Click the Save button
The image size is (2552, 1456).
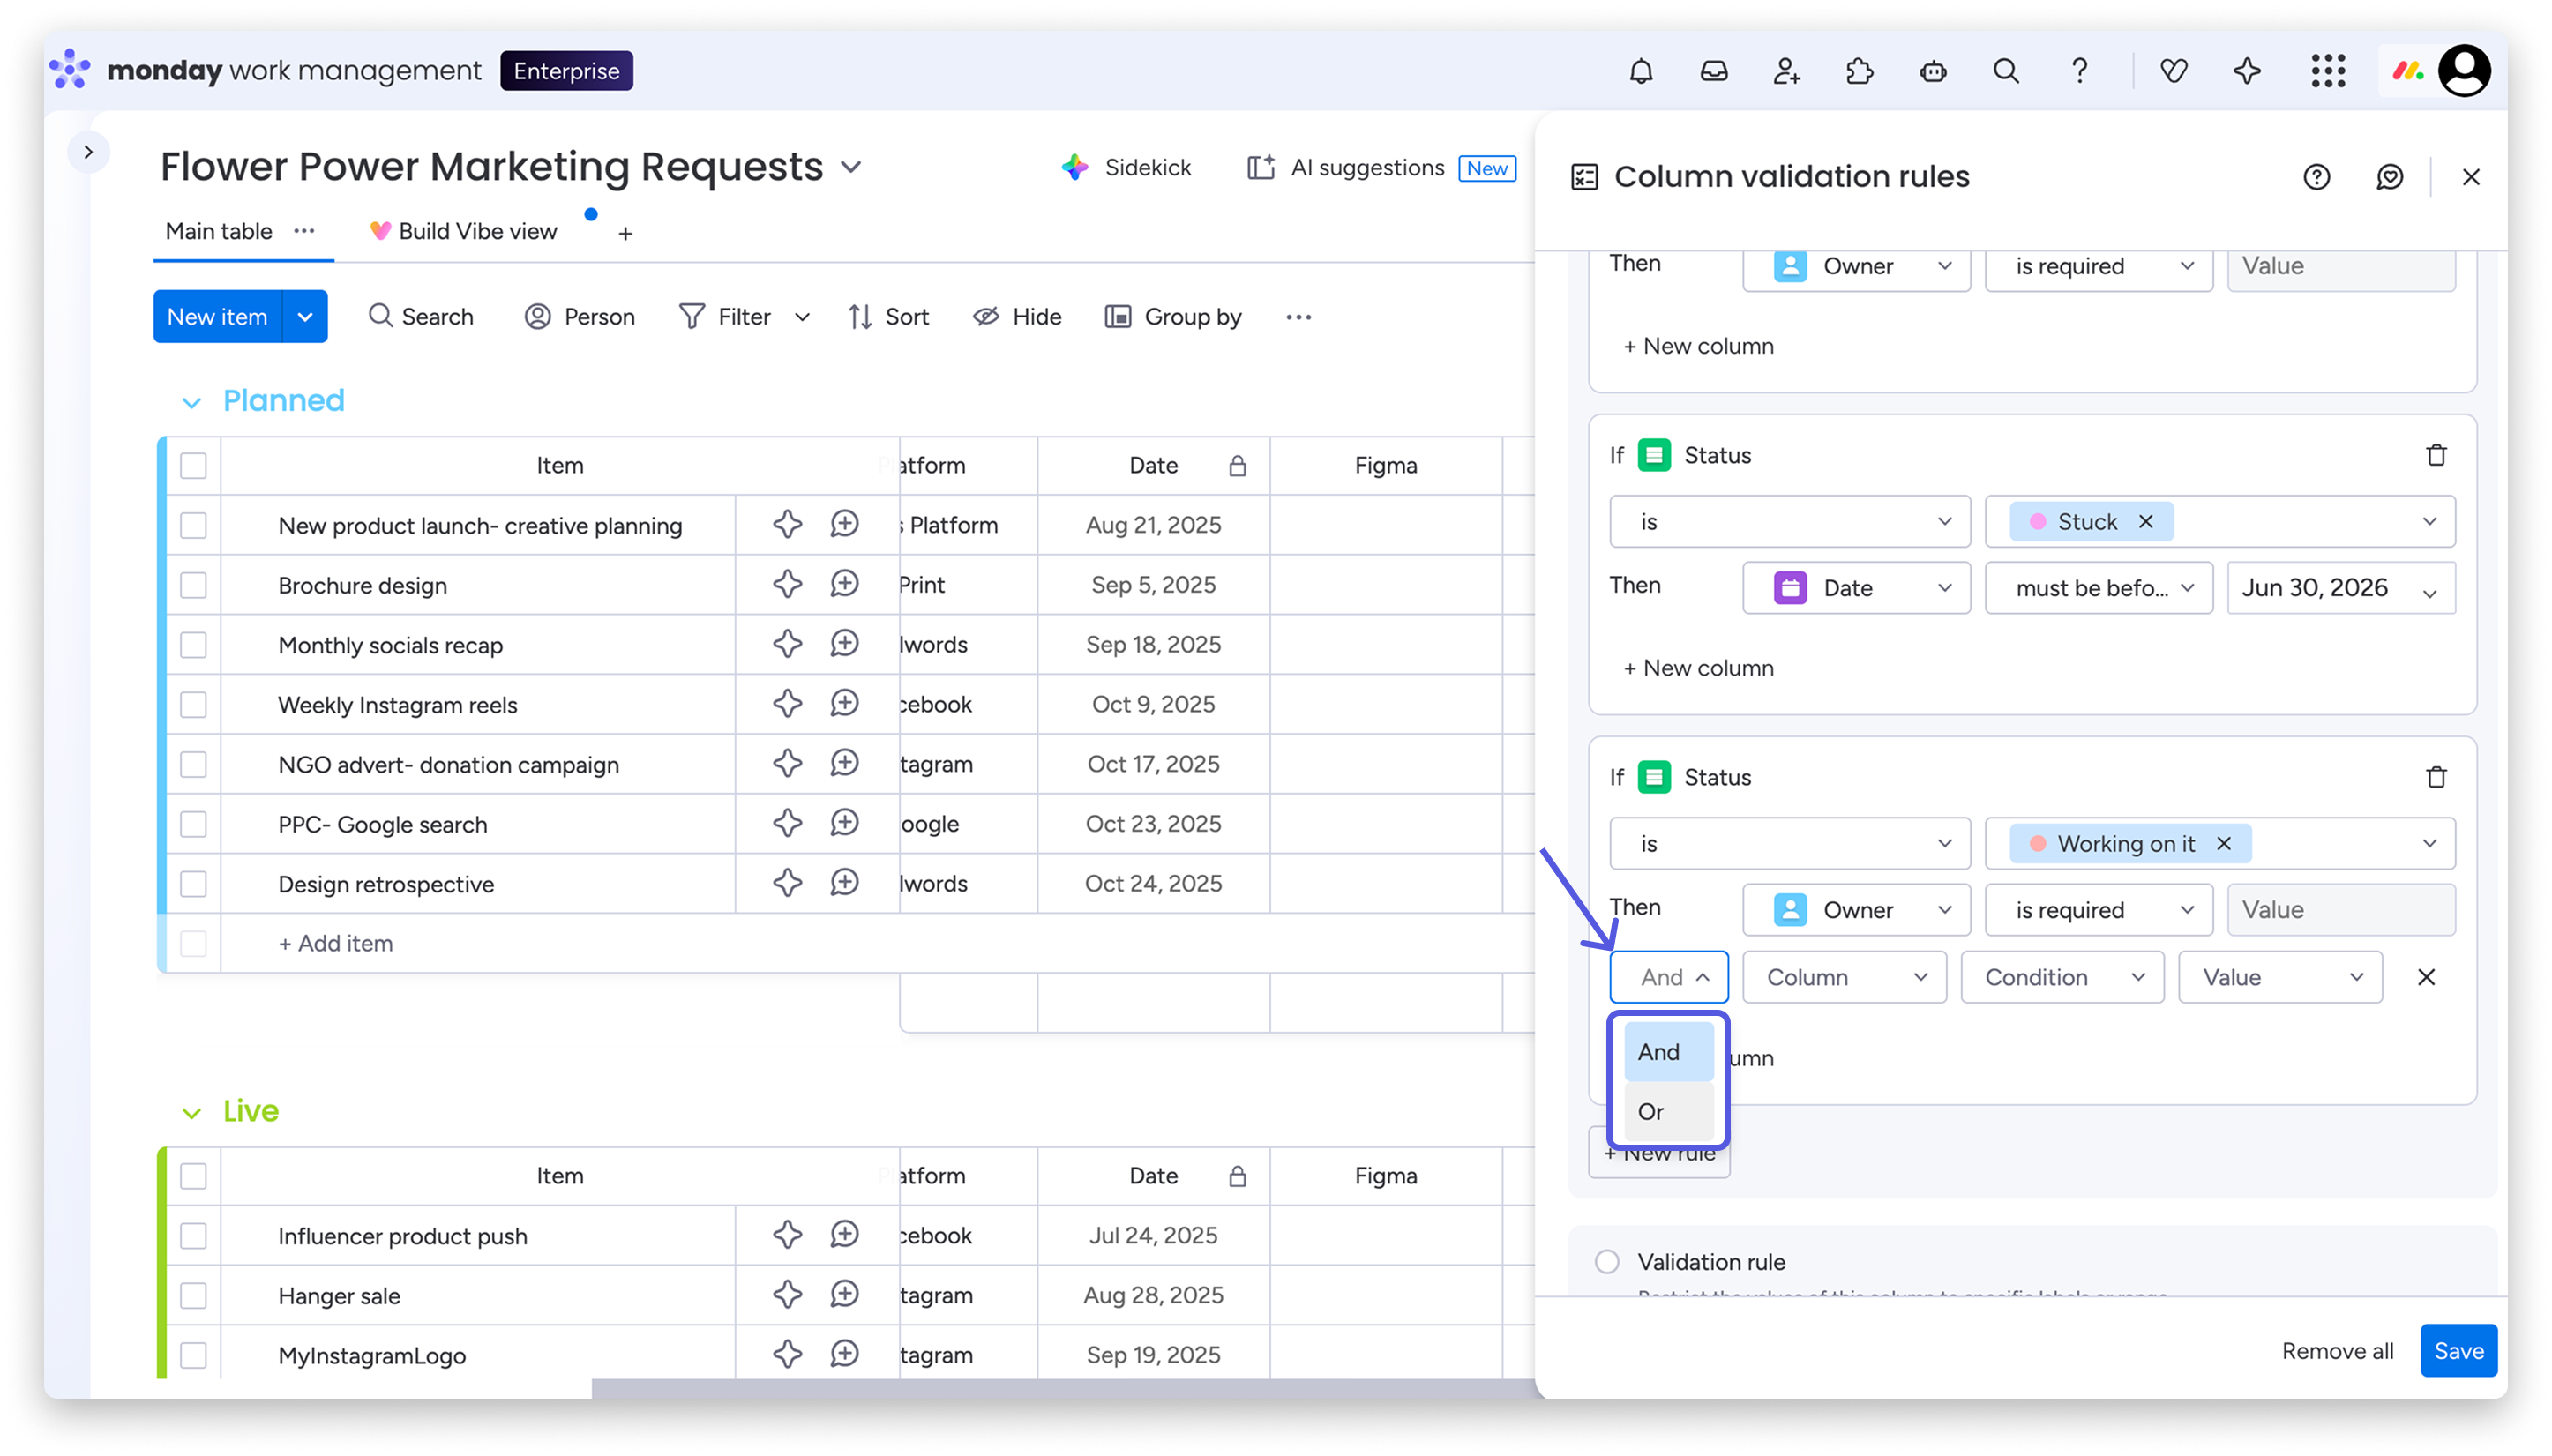(2458, 1351)
